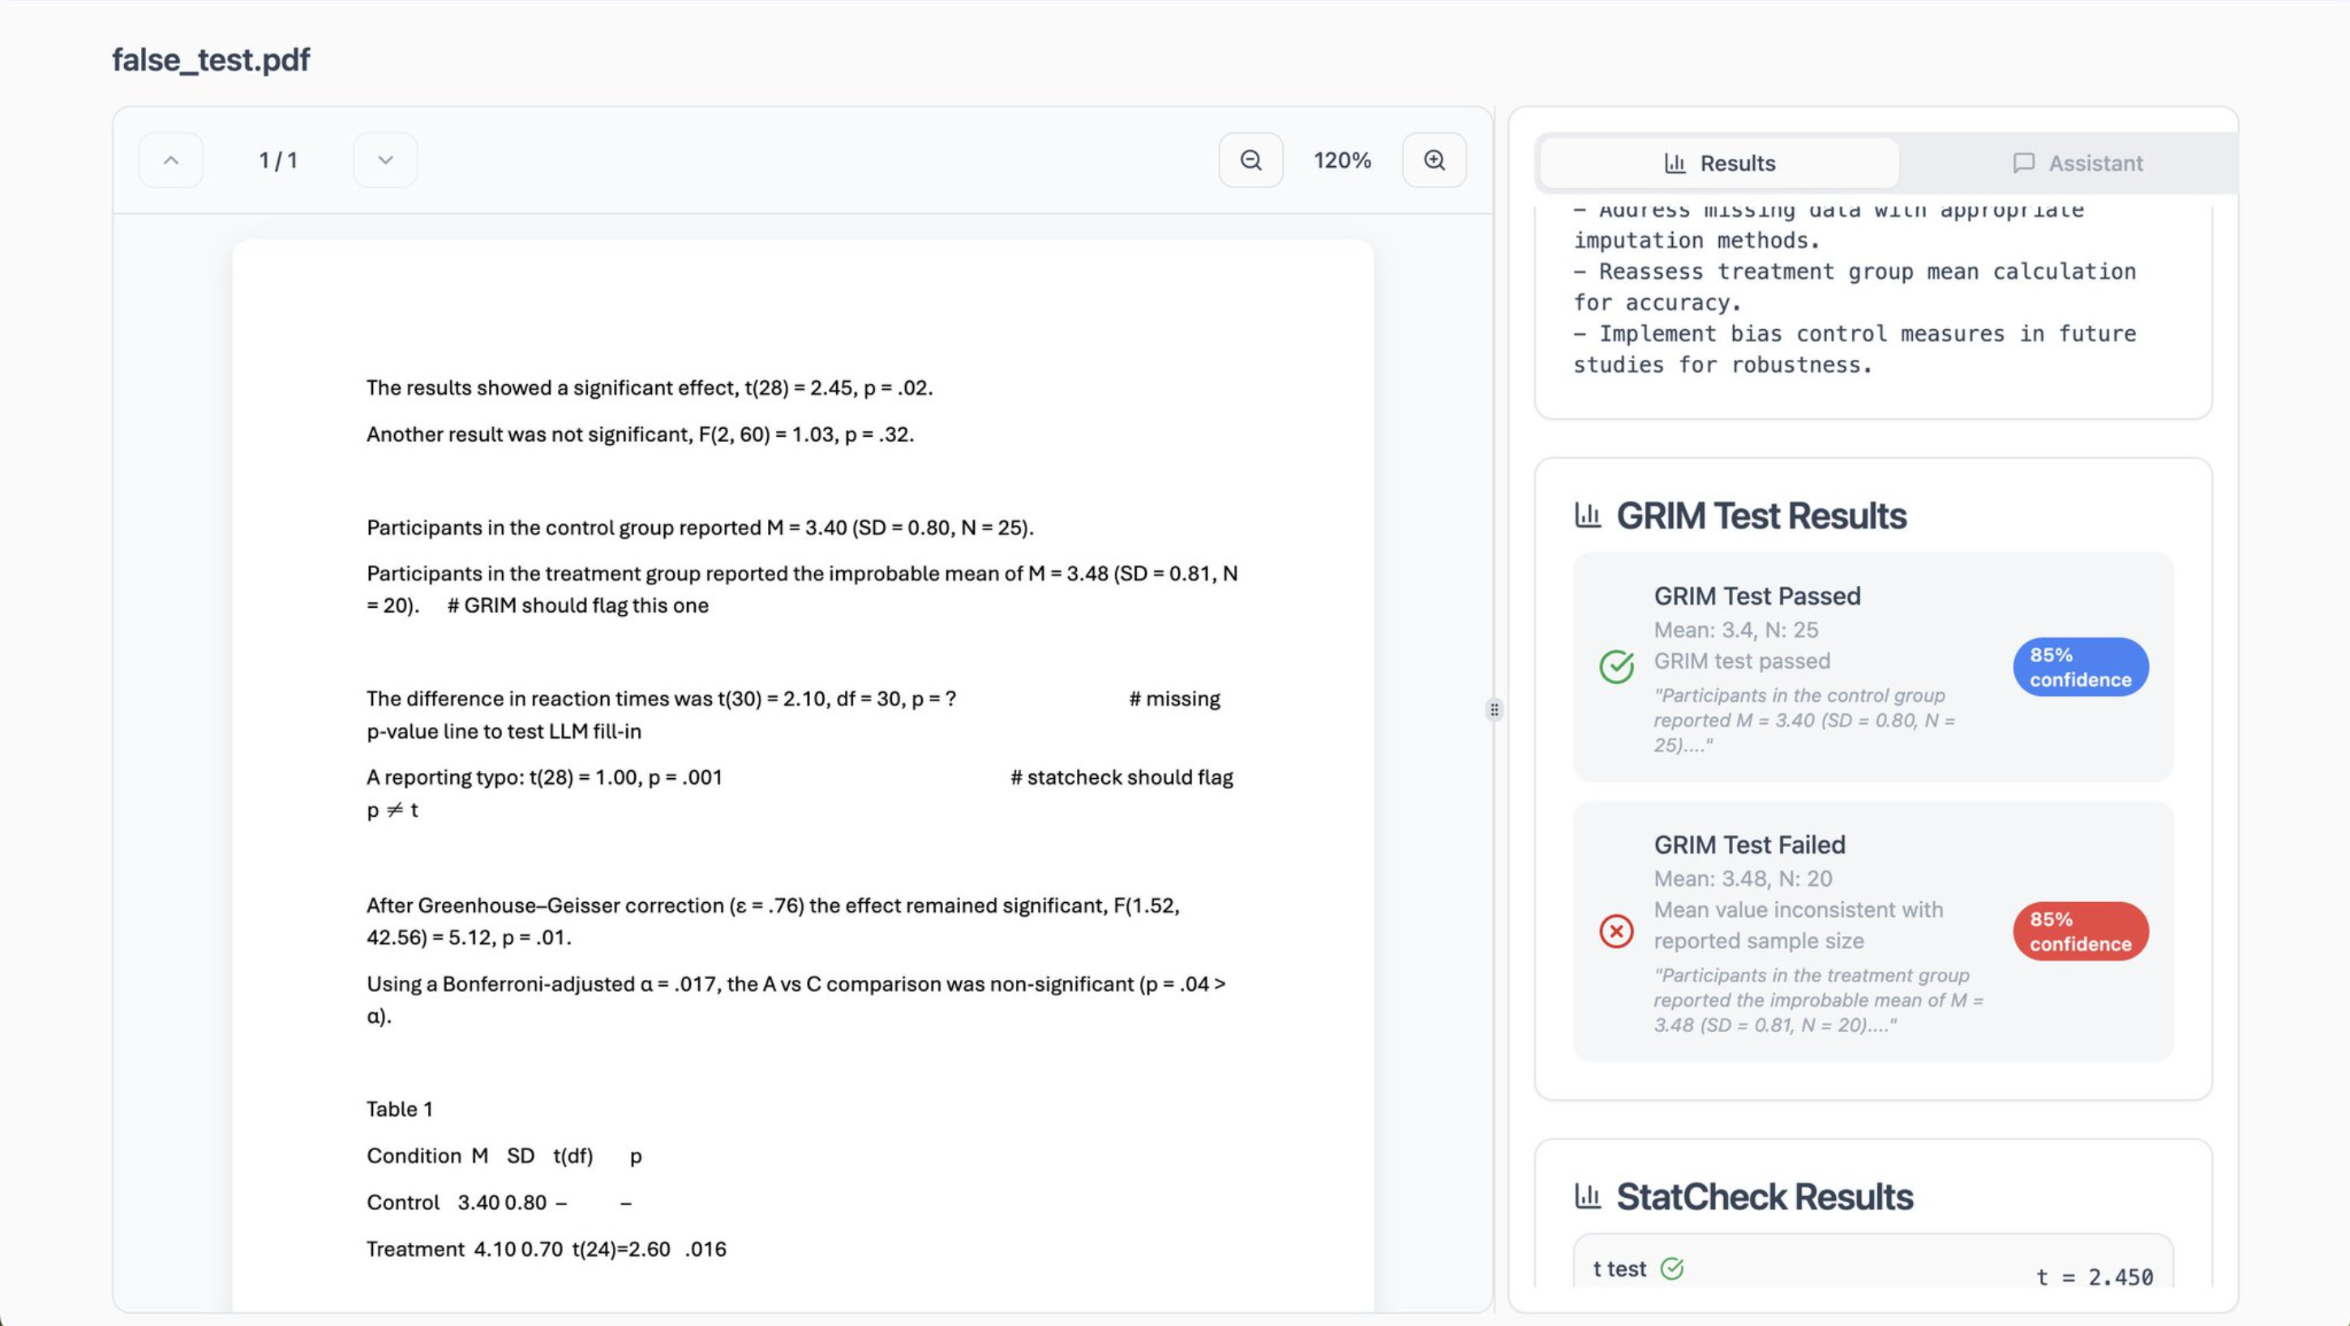The width and height of the screenshot is (2350, 1326).
Task: Click the green check icon on GRIM Test Passed
Action: click(1615, 667)
